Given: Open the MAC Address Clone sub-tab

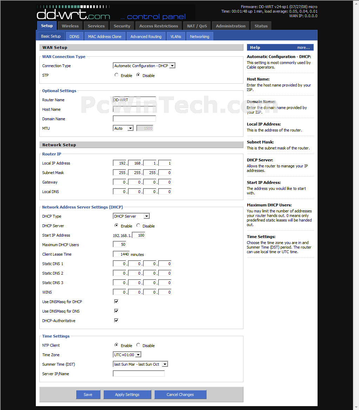Looking at the screenshot, I should point(105,36).
